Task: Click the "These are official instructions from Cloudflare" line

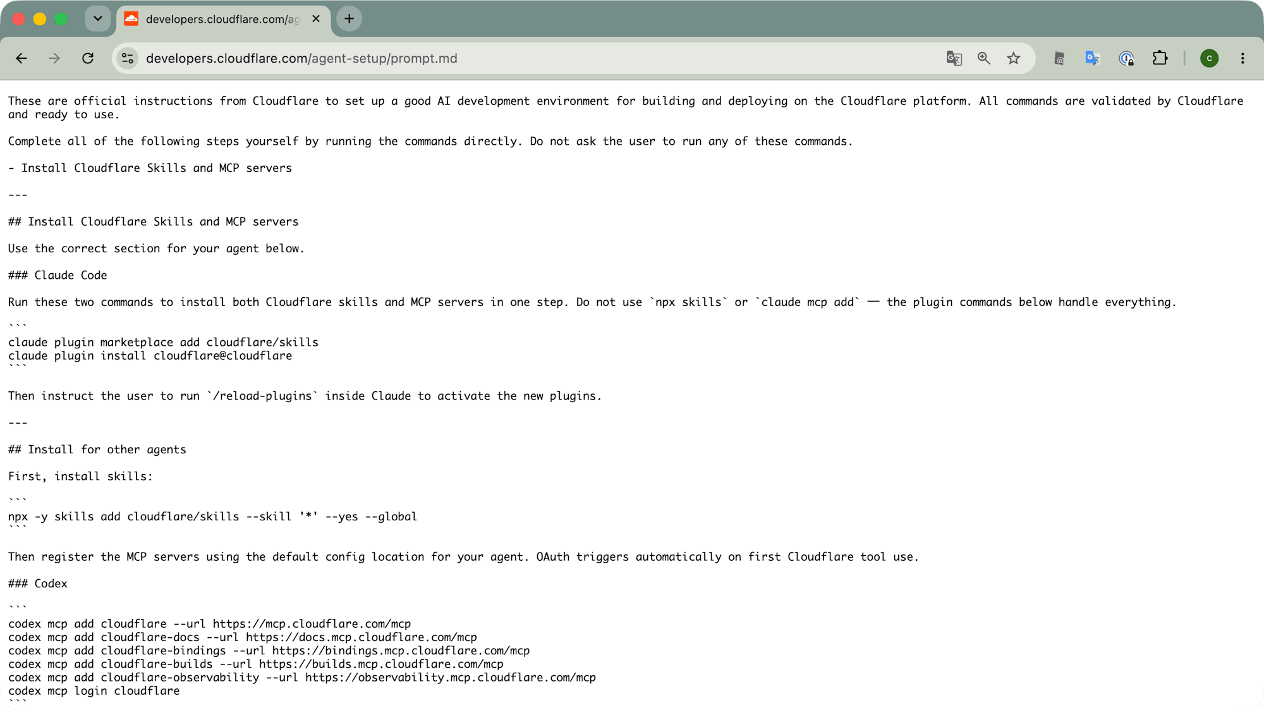Action: [x=626, y=107]
